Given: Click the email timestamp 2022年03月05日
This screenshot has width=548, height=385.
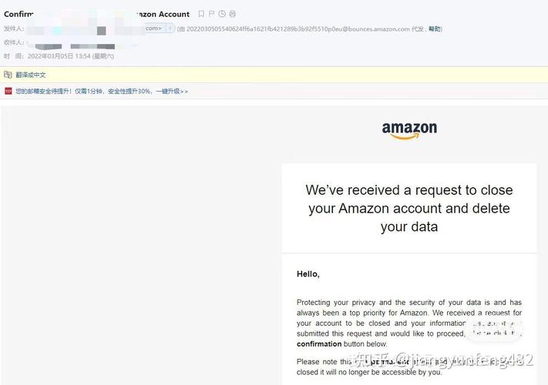Looking at the screenshot, I should [x=50, y=56].
